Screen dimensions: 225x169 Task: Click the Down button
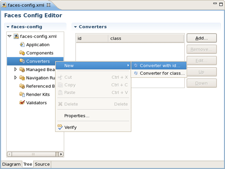[201, 83]
